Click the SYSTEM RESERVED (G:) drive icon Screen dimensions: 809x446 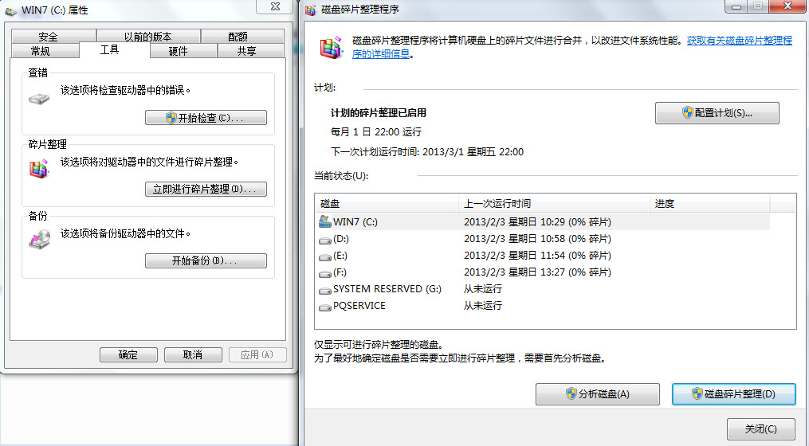coord(325,290)
